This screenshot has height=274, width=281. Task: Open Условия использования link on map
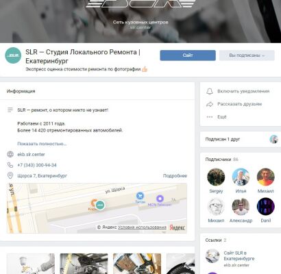[x=142, y=227]
